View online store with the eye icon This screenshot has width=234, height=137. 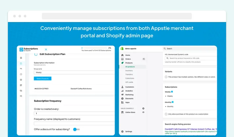click(x=143, y=112)
